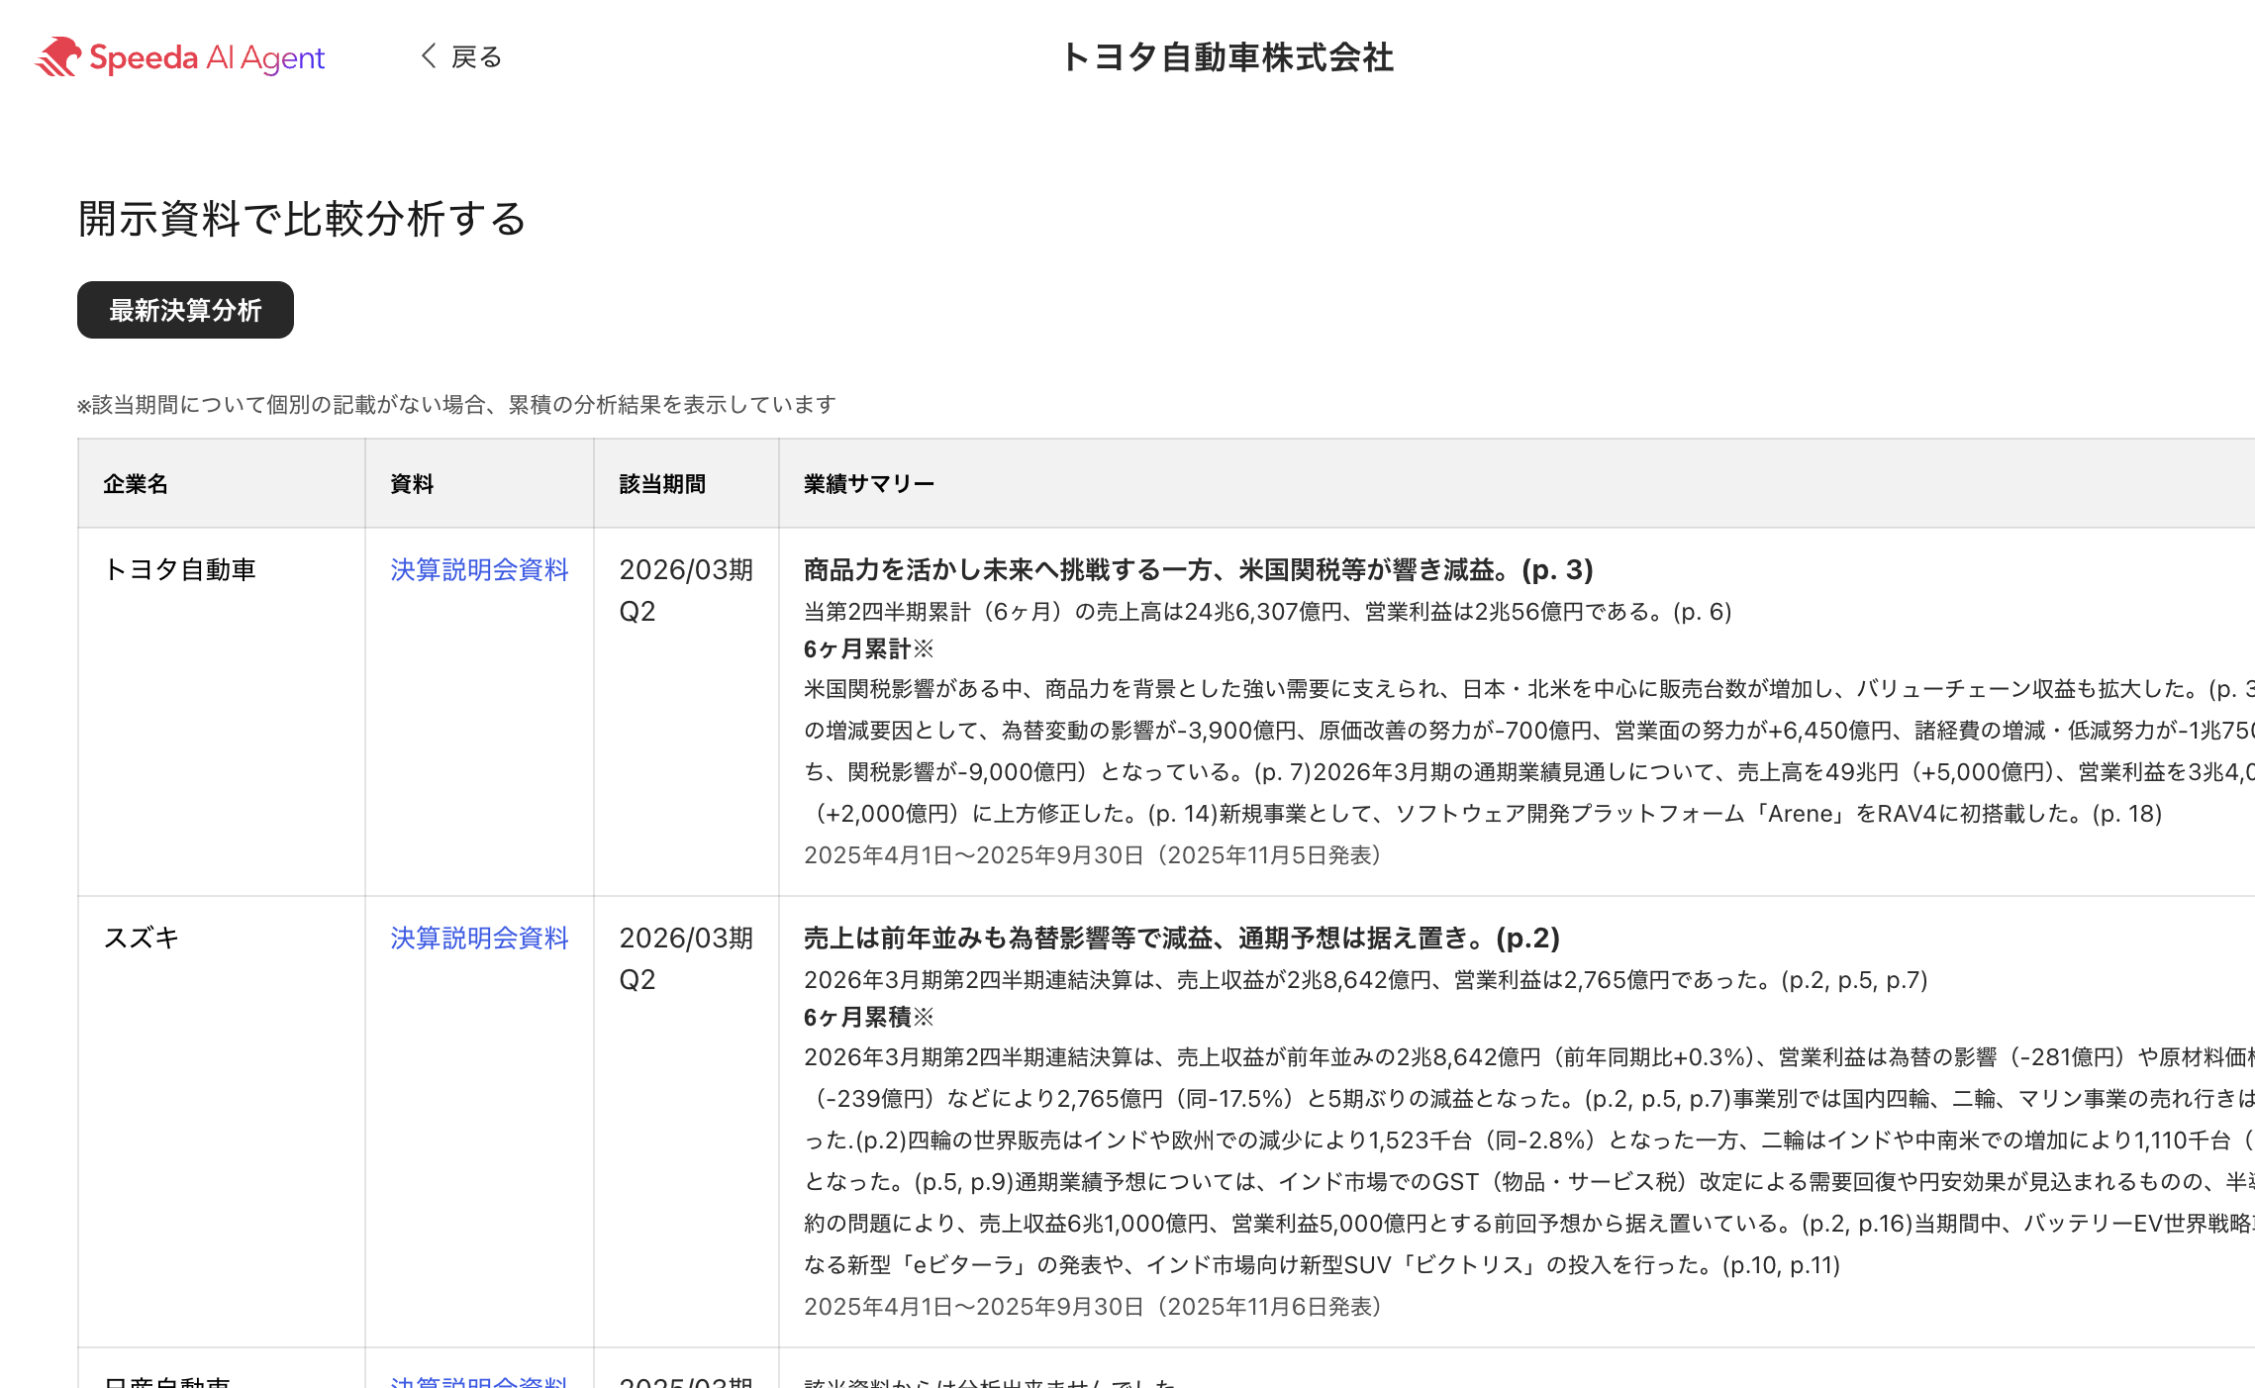Click the Speeda red bird logo icon
This screenshot has width=2255, height=1388.
click(x=57, y=56)
